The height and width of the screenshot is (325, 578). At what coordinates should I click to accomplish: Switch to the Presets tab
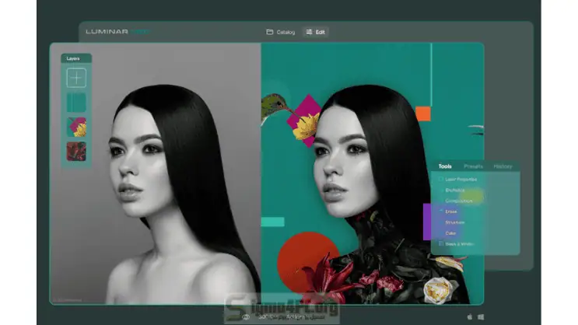[473, 166]
